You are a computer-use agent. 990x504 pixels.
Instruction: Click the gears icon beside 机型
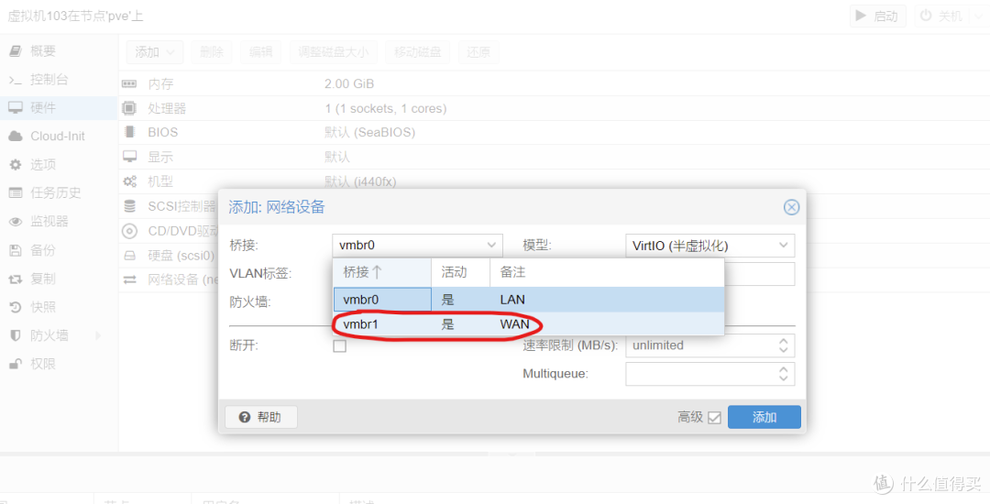click(129, 181)
